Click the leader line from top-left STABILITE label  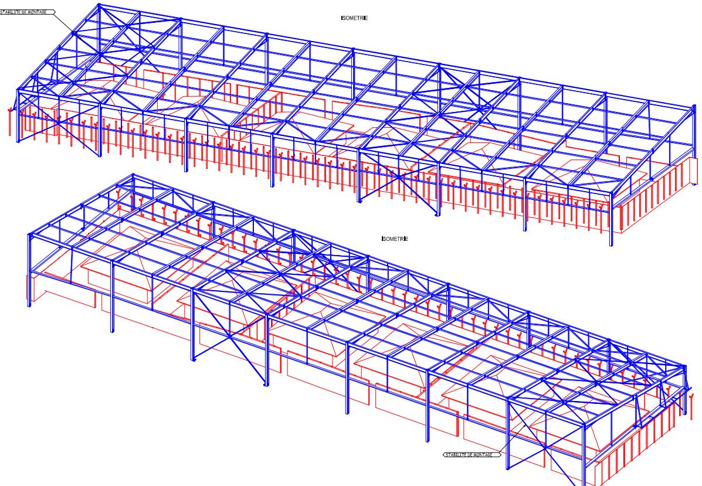(66, 23)
